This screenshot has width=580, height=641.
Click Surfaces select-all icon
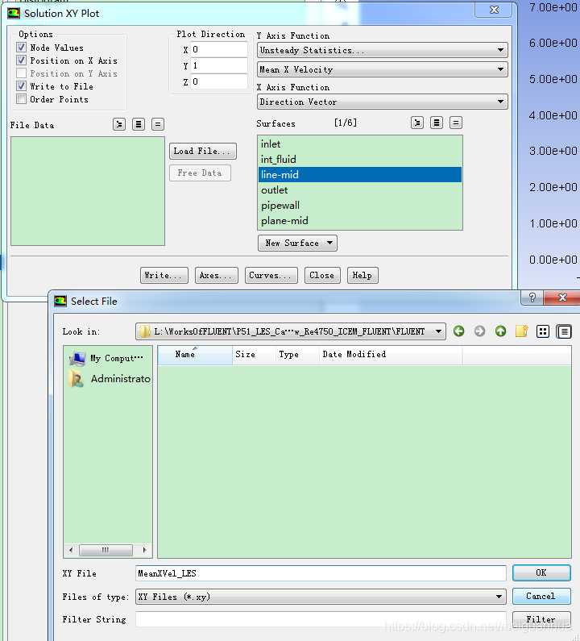click(437, 123)
